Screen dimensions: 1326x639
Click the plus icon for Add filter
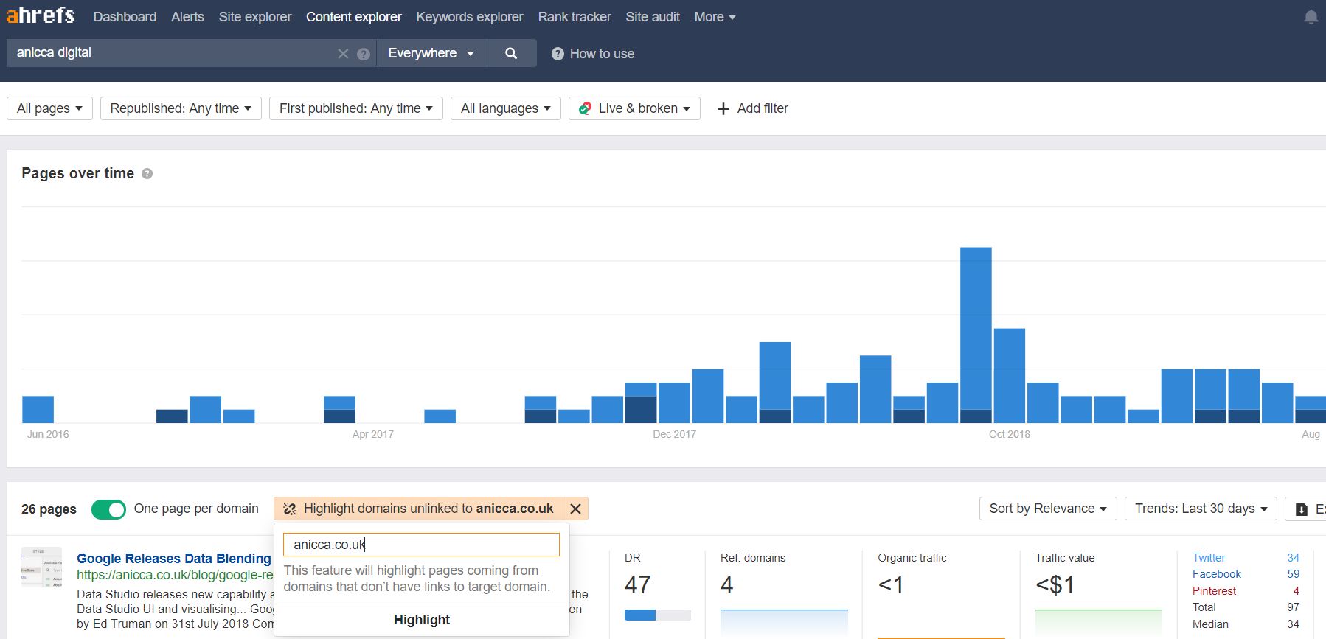click(x=723, y=108)
